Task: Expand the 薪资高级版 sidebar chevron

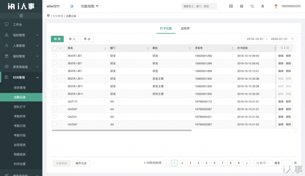Action: pyautogui.click(x=37, y=67)
